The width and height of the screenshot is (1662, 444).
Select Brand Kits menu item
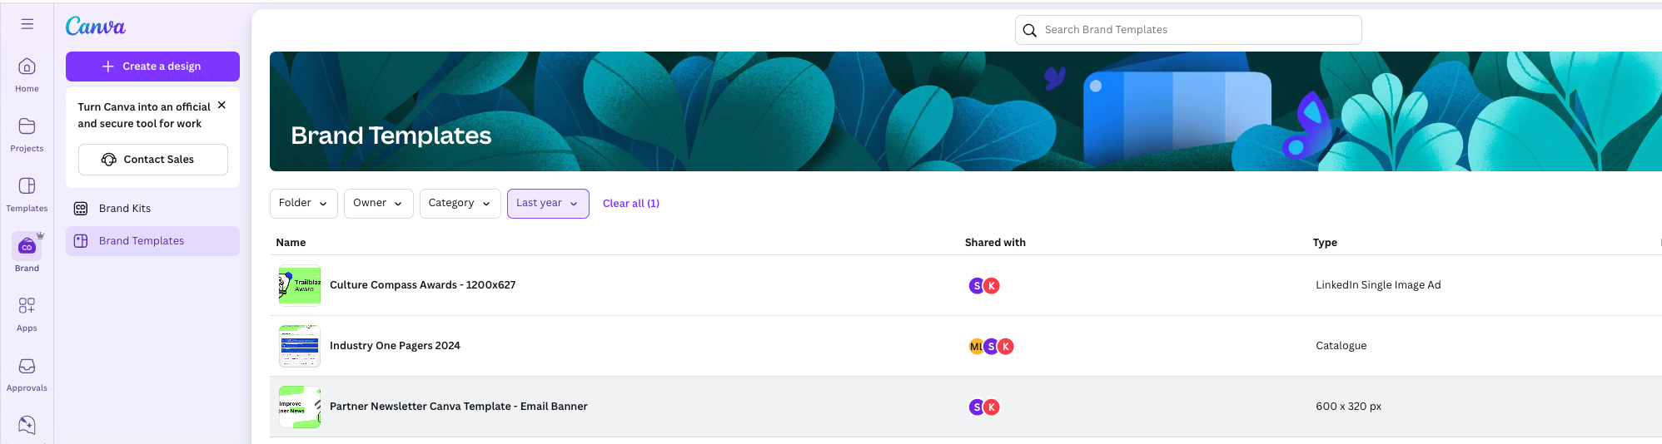pos(125,209)
